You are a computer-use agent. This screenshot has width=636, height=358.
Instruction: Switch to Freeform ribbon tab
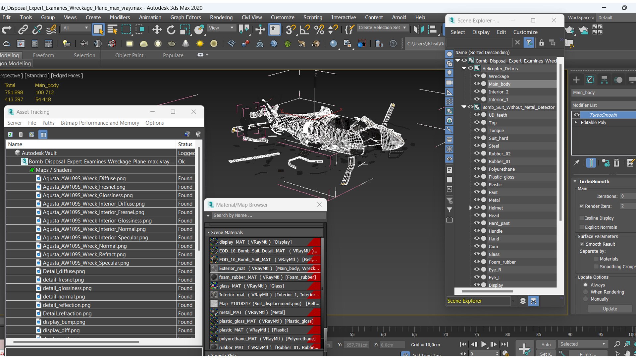tap(43, 55)
